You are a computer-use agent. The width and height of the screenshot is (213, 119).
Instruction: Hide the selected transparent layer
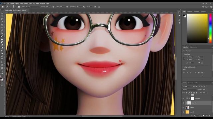(x=183, y=103)
